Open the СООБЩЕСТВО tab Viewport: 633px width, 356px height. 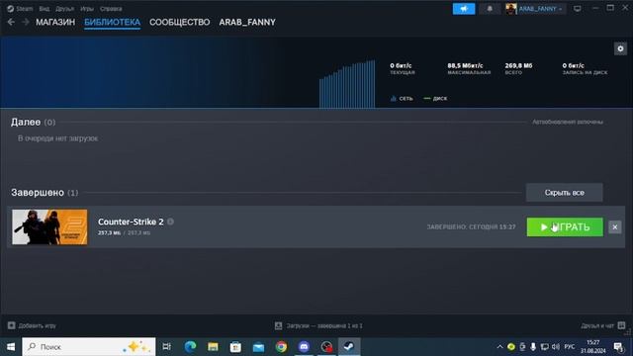180,22
